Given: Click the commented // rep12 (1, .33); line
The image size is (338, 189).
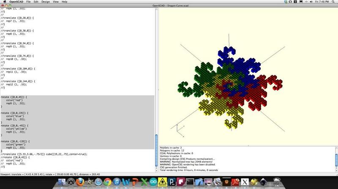Looking at the screenshot, I should [x=14, y=85].
